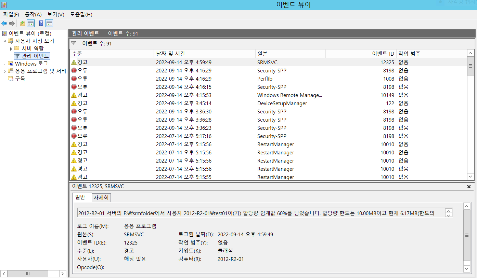Image resolution: width=477 pixels, height=278 pixels.
Task: Click warning icon of 5:15:55 RestartManager row
Action: click(74, 177)
